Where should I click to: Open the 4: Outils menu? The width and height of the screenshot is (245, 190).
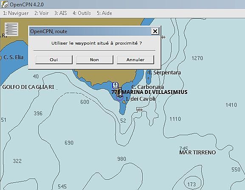click(x=82, y=13)
